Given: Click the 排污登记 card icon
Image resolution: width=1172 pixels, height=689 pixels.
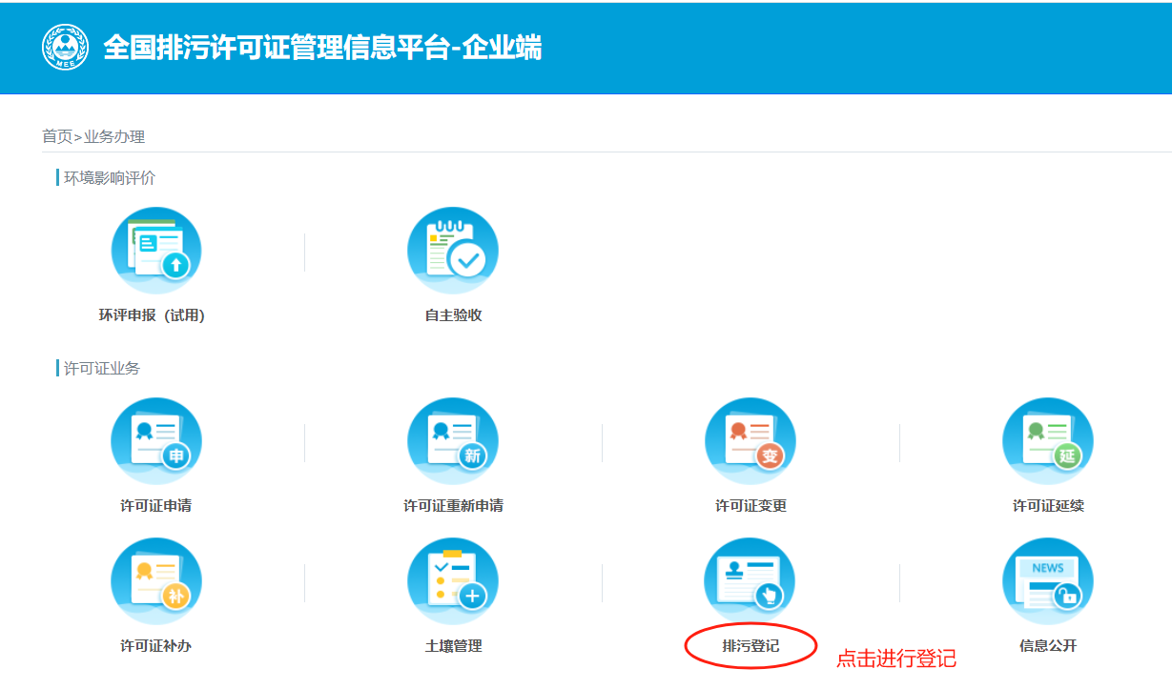Looking at the screenshot, I should 750,582.
